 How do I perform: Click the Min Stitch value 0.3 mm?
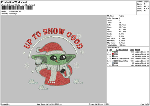pyautogui.click(x=122, y=41)
